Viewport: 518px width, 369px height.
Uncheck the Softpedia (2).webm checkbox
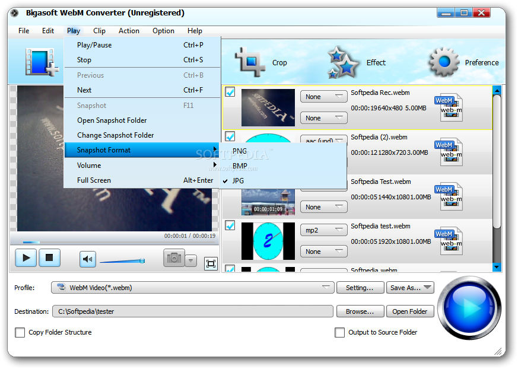tap(230, 136)
